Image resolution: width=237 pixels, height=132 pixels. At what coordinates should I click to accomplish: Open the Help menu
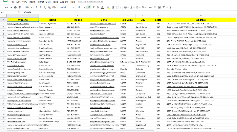(73, 2)
